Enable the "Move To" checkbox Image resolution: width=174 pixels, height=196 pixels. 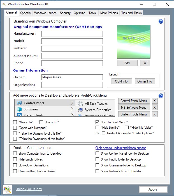pyautogui.click(x=15, y=122)
